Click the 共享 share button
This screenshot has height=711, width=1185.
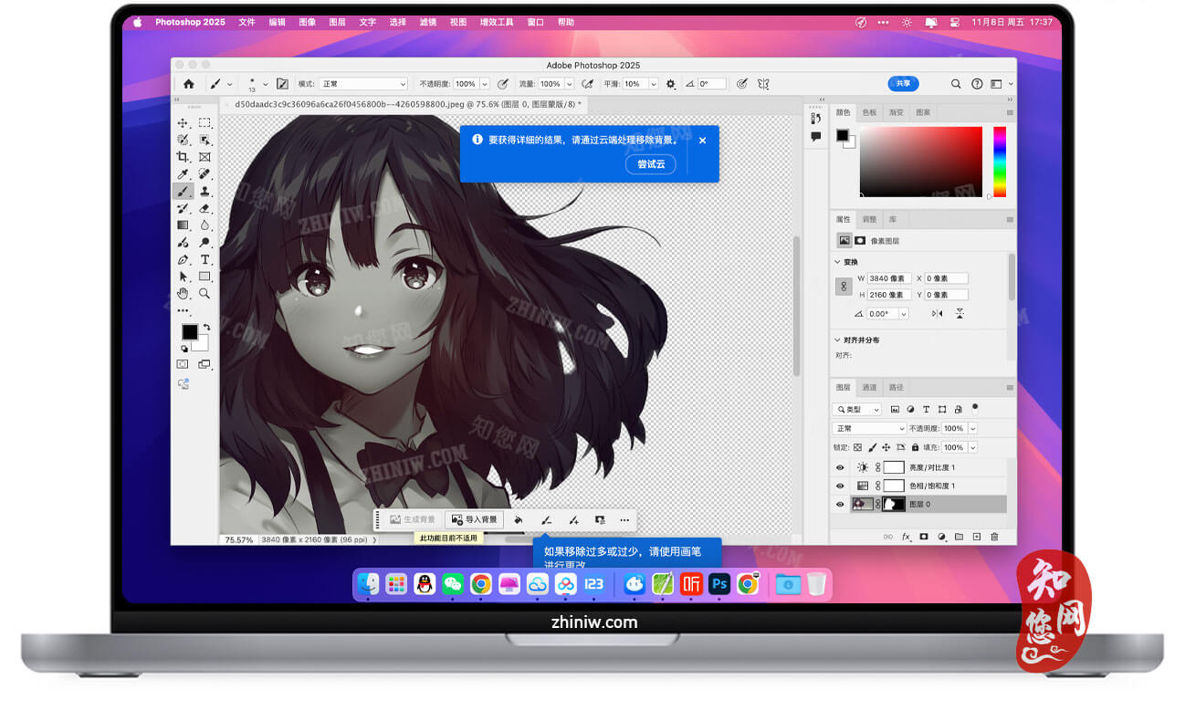[903, 83]
